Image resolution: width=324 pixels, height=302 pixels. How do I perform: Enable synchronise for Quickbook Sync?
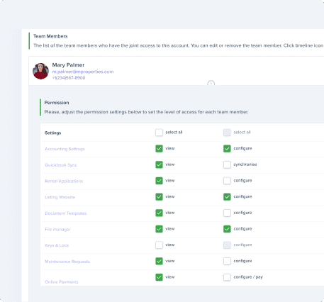coord(227,164)
